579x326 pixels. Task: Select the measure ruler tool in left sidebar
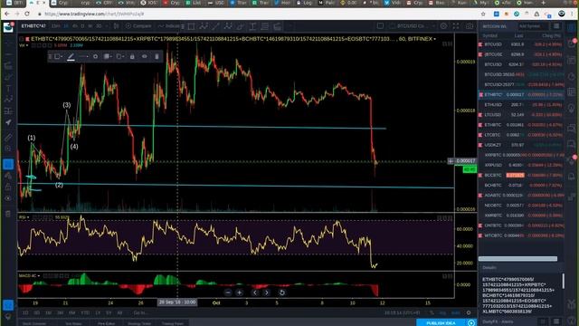click(x=8, y=138)
